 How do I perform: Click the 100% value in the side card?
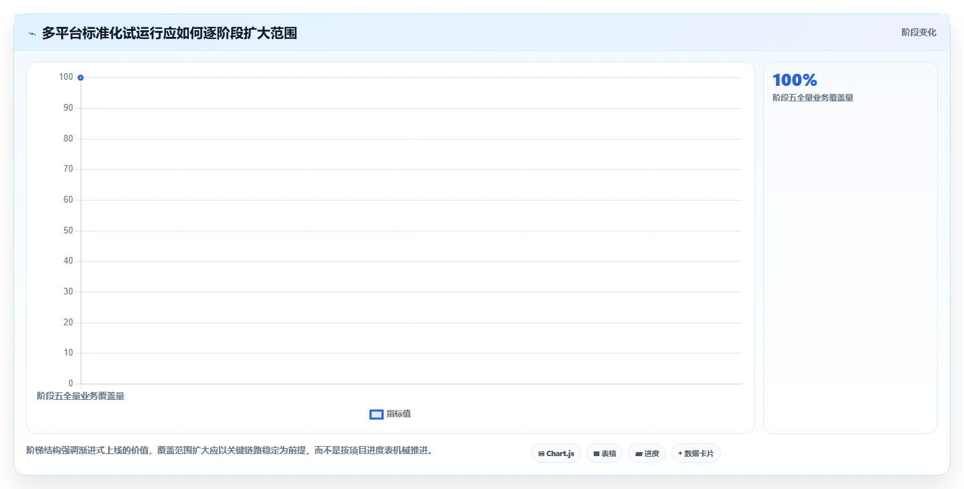point(795,80)
